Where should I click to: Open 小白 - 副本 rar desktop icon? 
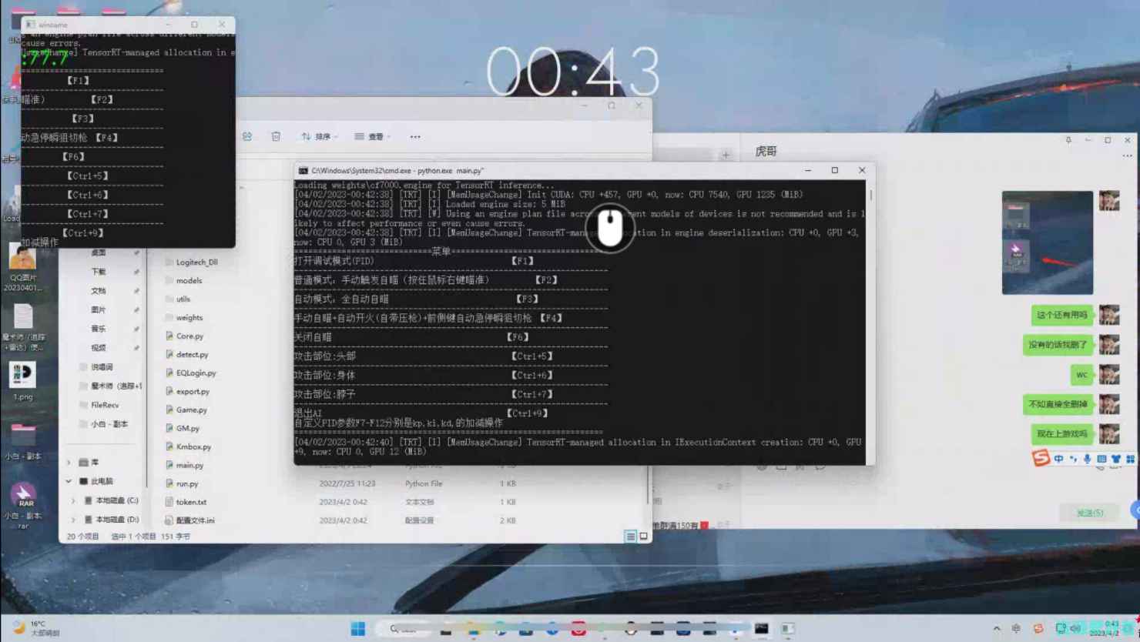click(x=23, y=505)
